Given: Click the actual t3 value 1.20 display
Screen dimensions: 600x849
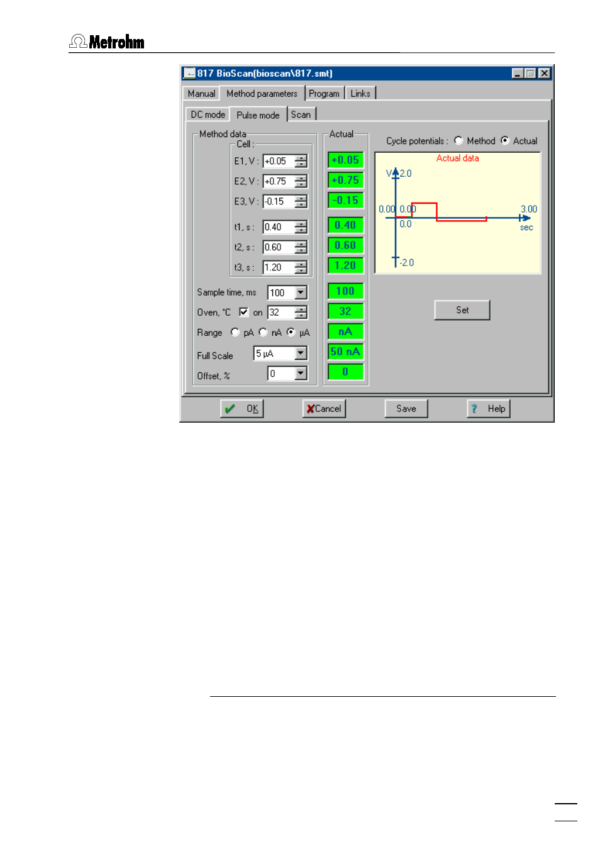Looking at the screenshot, I should tap(345, 265).
